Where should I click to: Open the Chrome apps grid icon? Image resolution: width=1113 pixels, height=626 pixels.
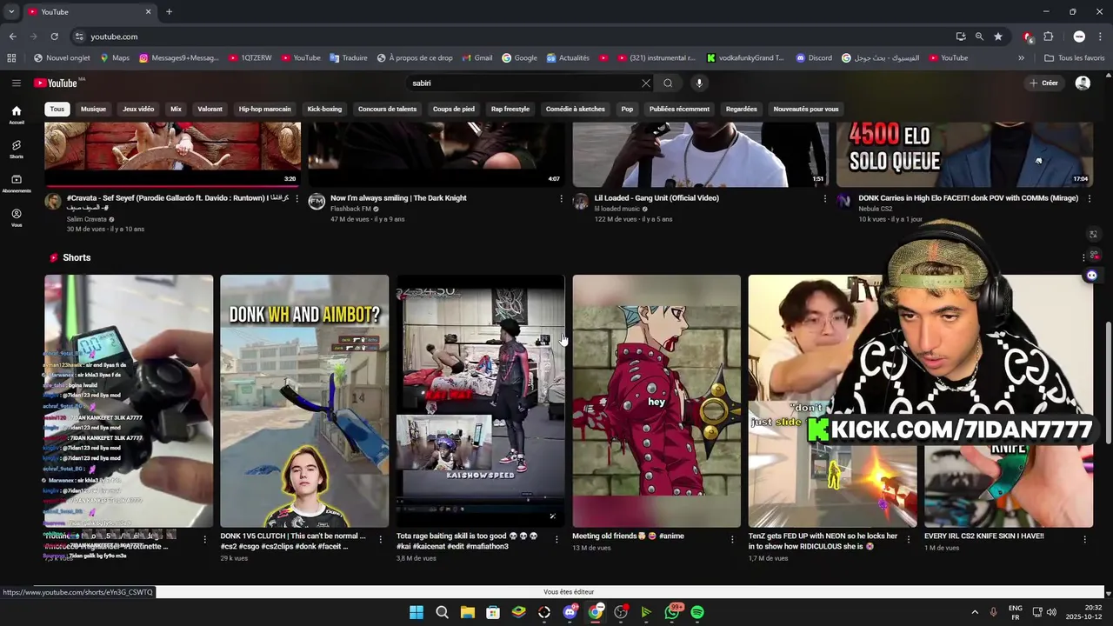coord(11,58)
